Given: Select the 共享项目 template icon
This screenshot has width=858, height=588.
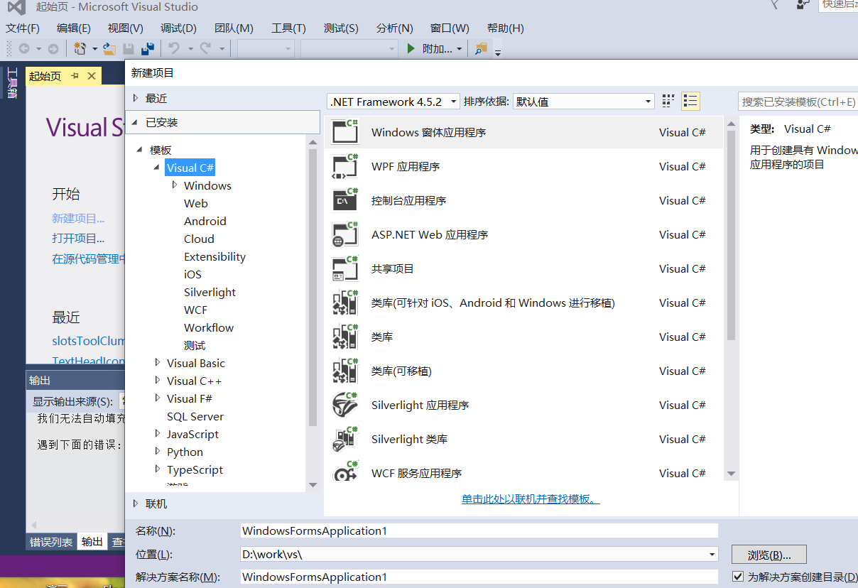Looking at the screenshot, I should pyautogui.click(x=346, y=268).
